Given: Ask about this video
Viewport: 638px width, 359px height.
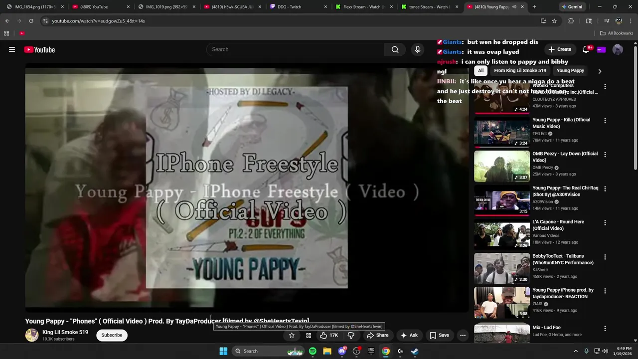Looking at the screenshot, I should point(409,335).
